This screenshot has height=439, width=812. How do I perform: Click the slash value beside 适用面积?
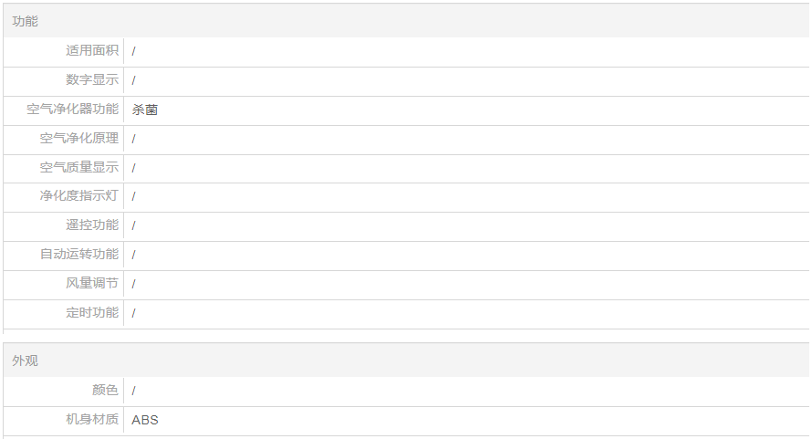[134, 52]
